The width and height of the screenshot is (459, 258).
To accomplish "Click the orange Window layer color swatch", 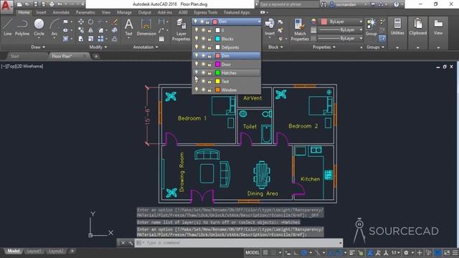I will [217, 90].
